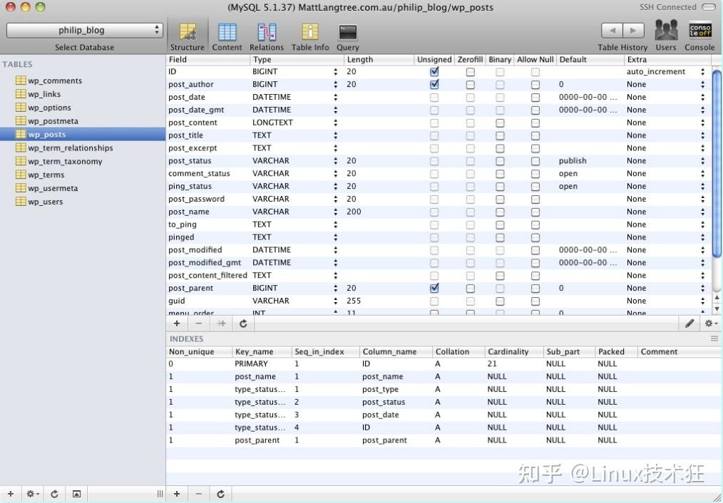This screenshot has height=503, width=723.
Task: Uncheck Unsigned for ID field
Action: pos(434,71)
